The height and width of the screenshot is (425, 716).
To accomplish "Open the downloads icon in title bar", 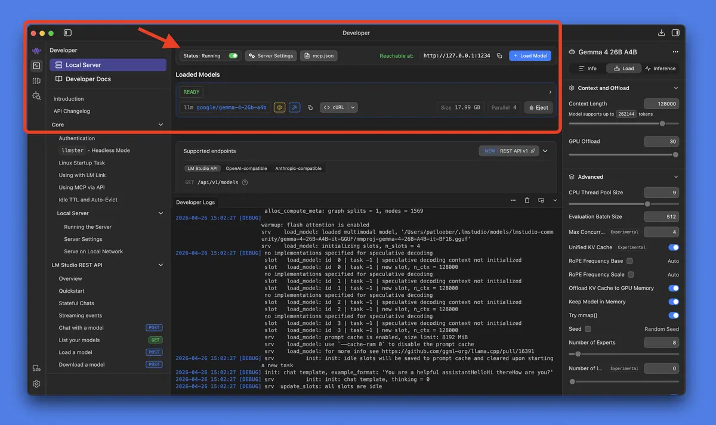I will tap(661, 33).
